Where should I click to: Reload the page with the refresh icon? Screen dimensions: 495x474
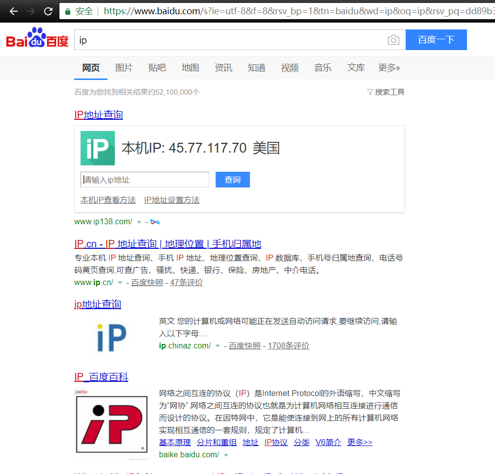[x=48, y=11]
